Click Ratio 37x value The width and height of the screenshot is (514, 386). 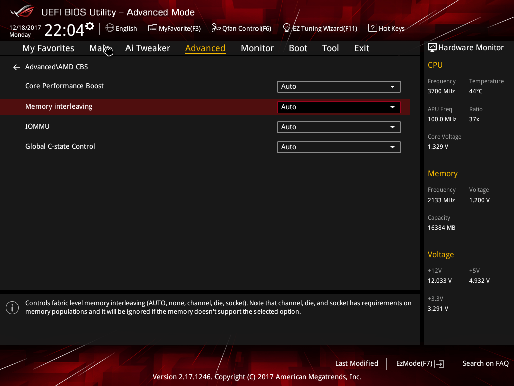474,119
